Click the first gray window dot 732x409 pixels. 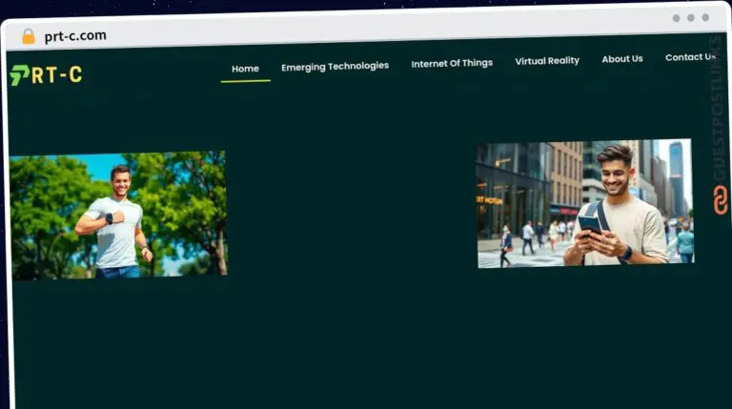point(676,18)
